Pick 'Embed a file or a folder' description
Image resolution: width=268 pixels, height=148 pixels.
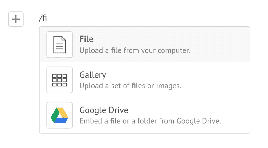[x=150, y=121]
